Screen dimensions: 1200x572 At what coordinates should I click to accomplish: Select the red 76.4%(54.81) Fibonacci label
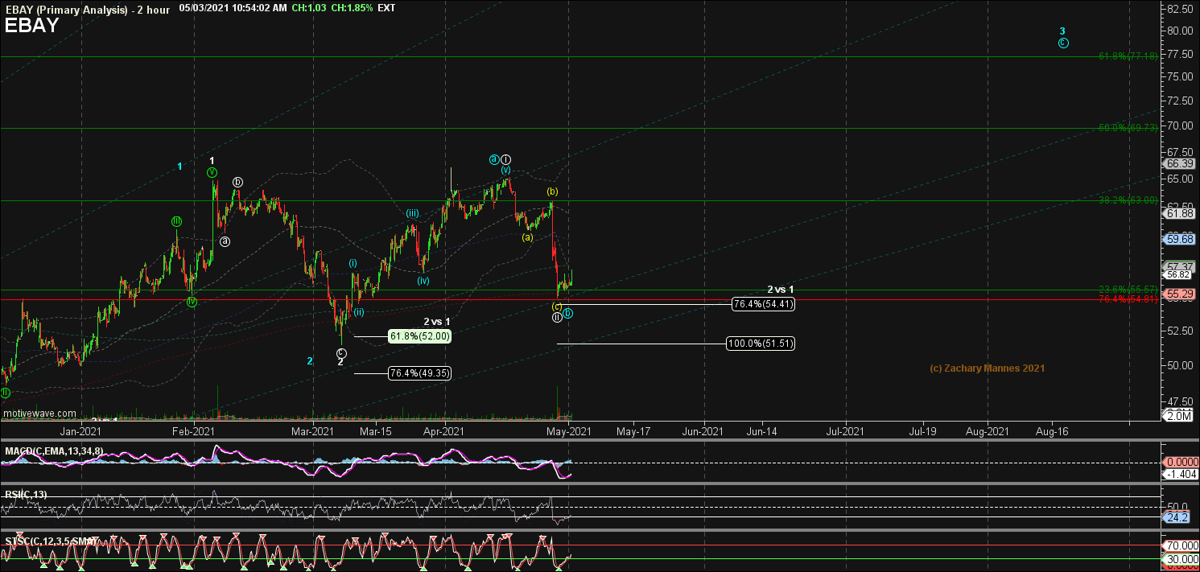[1128, 299]
